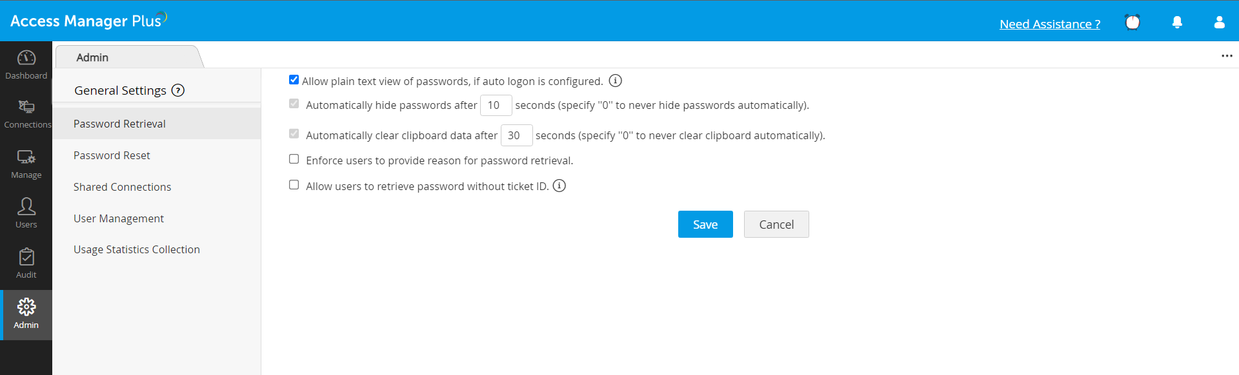Select Password Reset settings item
1239x375 pixels.
112,155
